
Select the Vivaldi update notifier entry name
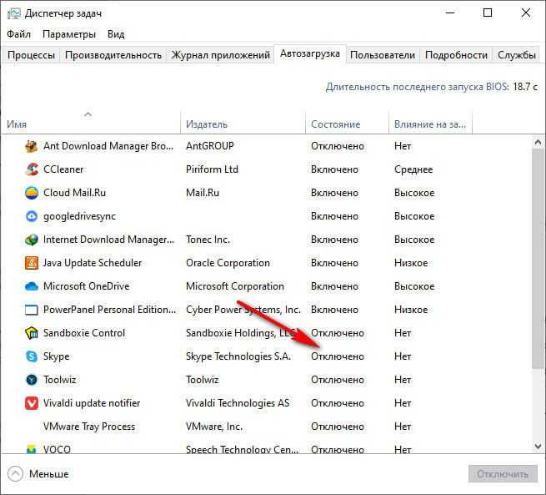92,403
